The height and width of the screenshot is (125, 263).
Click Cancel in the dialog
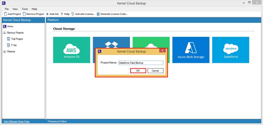[x=155, y=71]
